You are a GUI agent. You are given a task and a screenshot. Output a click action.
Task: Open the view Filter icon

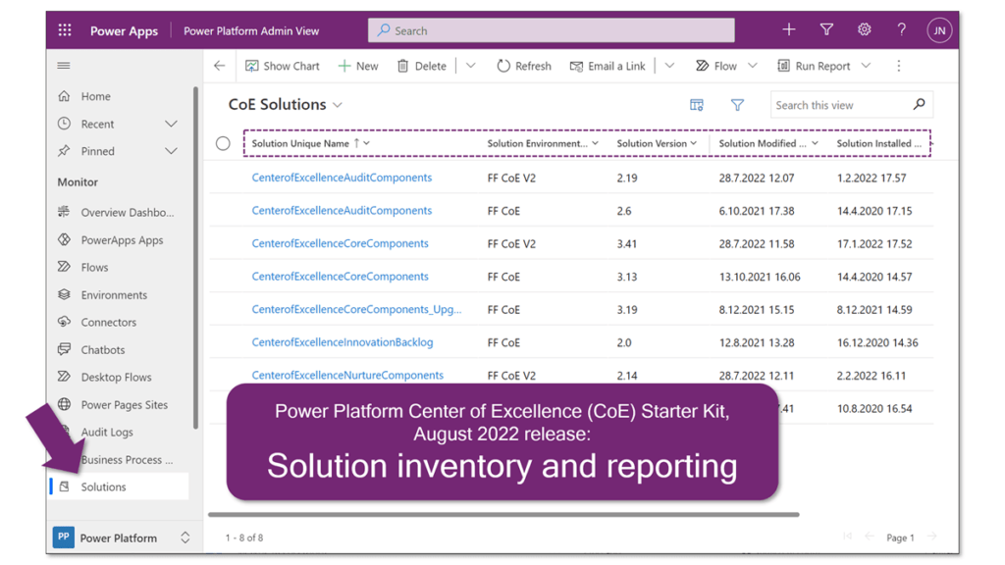pos(737,104)
